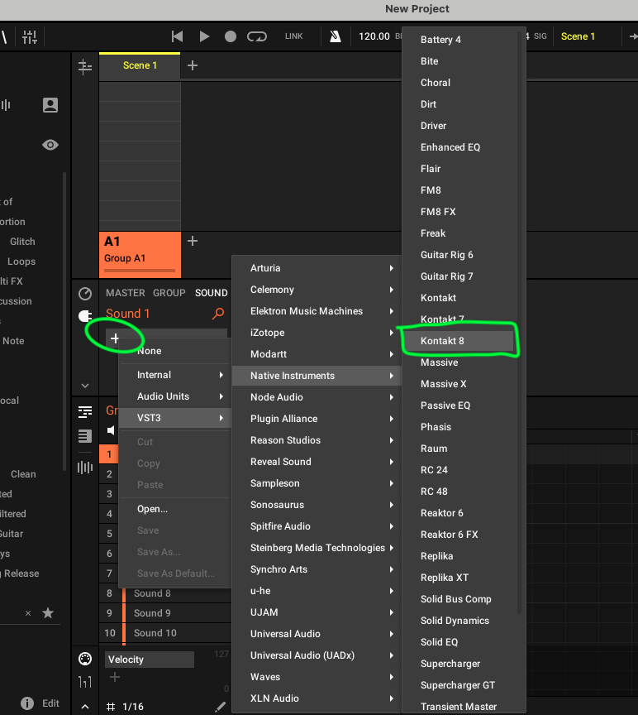The height and width of the screenshot is (715, 638).
Task: Jump to start with restart button
Action: [177, 36]
